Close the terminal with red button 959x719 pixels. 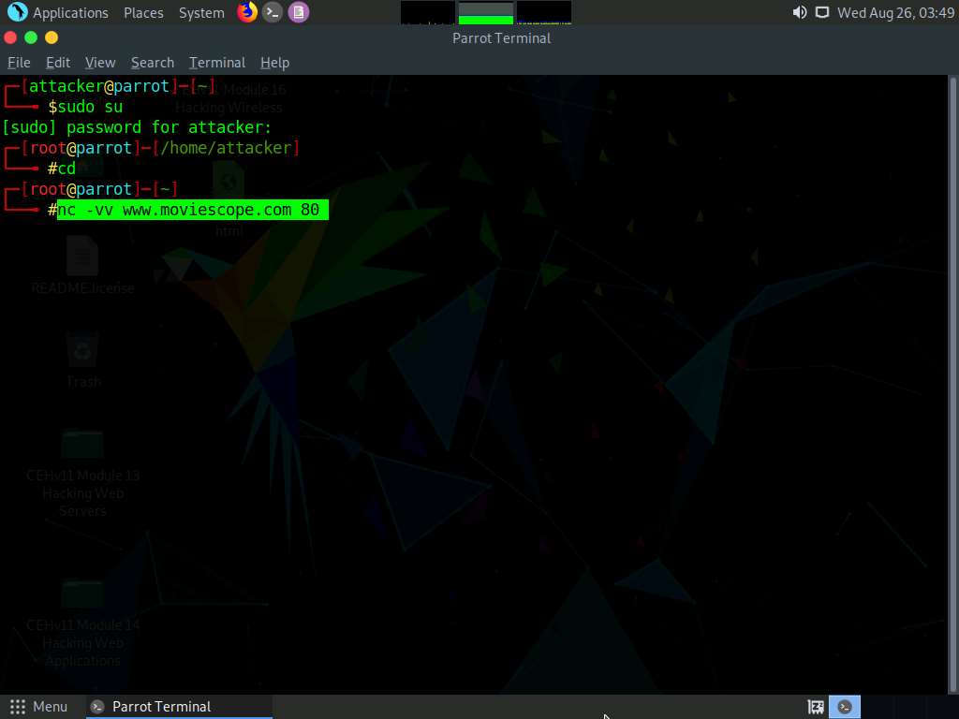(10, 37)
